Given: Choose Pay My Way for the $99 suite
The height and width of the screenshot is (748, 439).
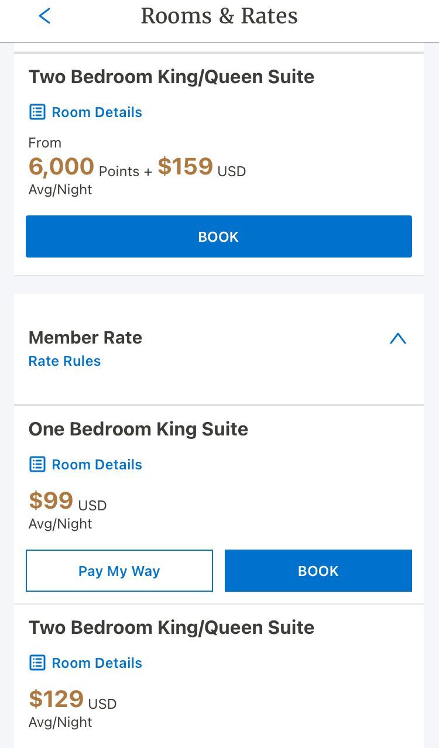Looking at the screenshot, I should click(119, 571).
